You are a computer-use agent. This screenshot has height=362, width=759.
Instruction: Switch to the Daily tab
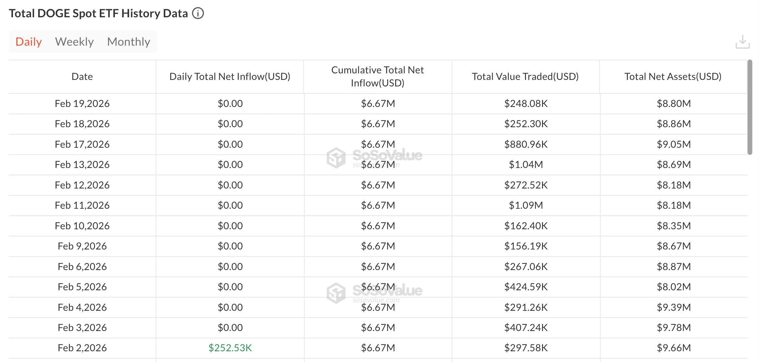point(29,42)
